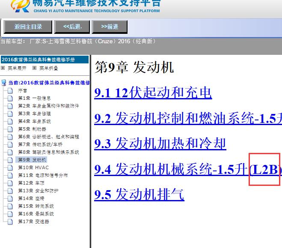This screenshot has width=282, height=248.
Task: Open 第7章 传动系统/车桥
Action: click(x=40, y=144)
